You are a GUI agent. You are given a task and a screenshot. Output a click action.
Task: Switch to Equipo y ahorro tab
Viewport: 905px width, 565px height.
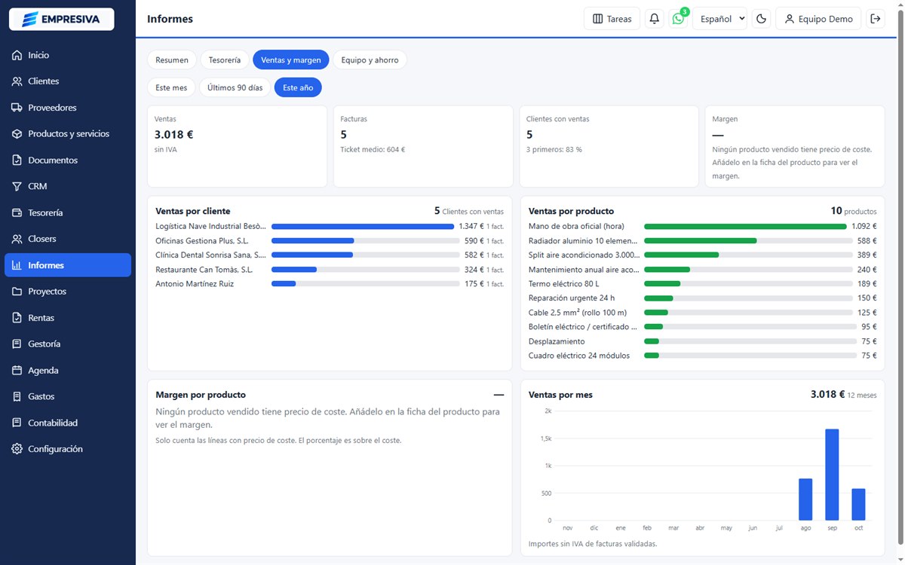coord(370,60)
